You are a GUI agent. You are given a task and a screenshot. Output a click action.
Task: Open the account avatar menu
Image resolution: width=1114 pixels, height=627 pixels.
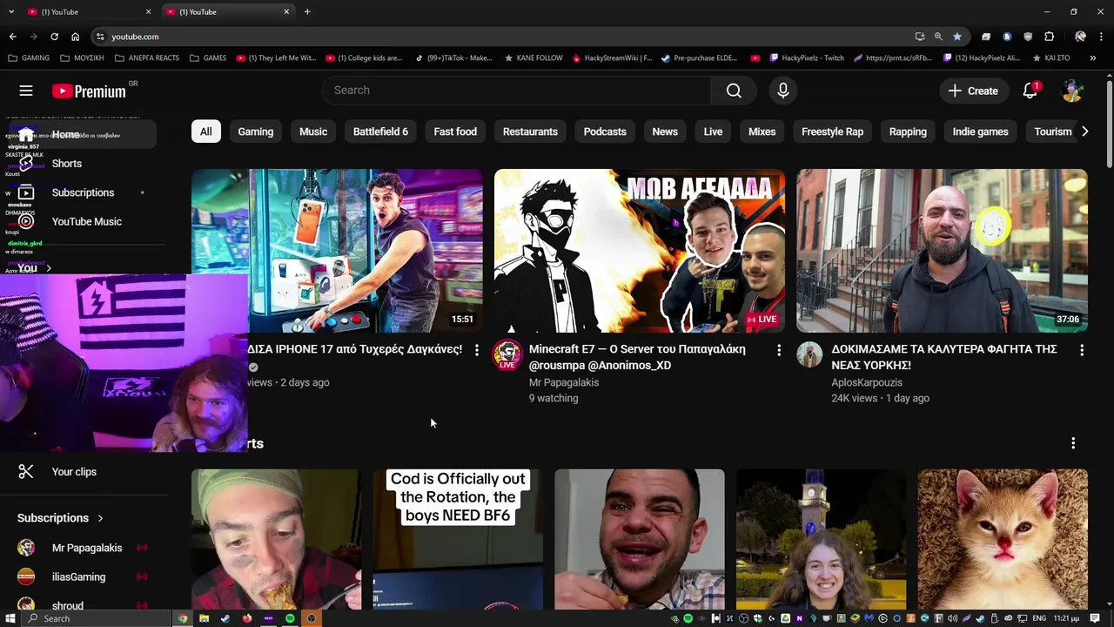click(1073, 91)
